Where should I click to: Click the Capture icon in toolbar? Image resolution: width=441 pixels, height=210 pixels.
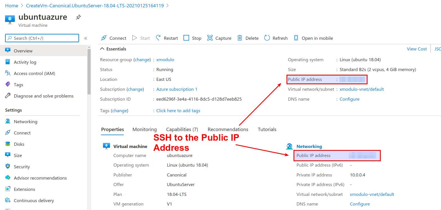tap(210, 38)
